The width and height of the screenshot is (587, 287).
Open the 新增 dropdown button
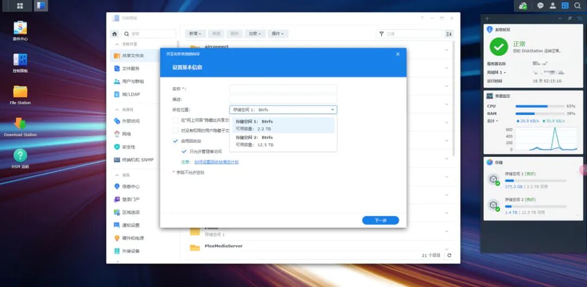195,34
